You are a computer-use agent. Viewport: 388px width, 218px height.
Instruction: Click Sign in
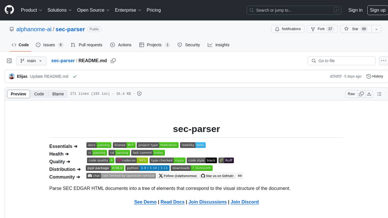[355, 10]
